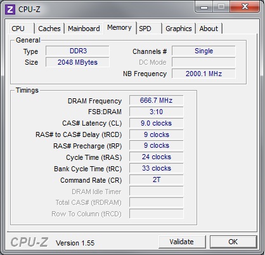Open the Caches tab
This screenshot has width=265, height=255.
(x=49, y=29)
